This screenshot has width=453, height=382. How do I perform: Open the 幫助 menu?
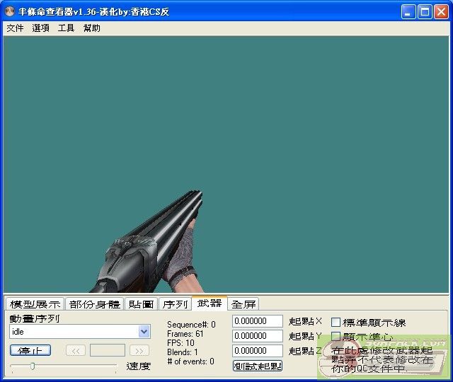91,28
